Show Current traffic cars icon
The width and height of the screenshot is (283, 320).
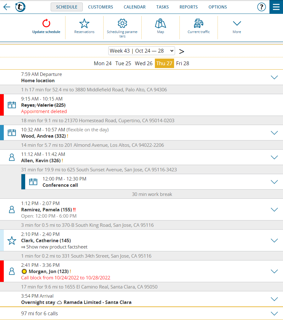[199, 24]
